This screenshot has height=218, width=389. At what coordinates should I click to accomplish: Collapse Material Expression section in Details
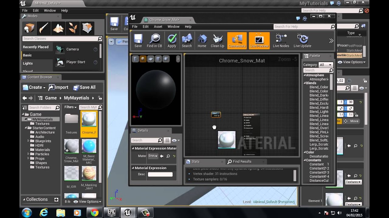pos(133,168)
